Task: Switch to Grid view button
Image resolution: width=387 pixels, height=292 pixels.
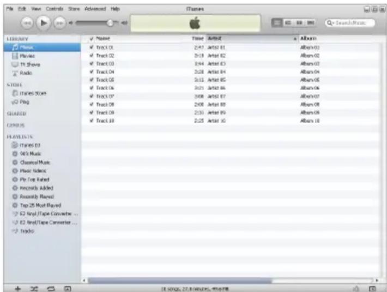Action: click(299, 23)
